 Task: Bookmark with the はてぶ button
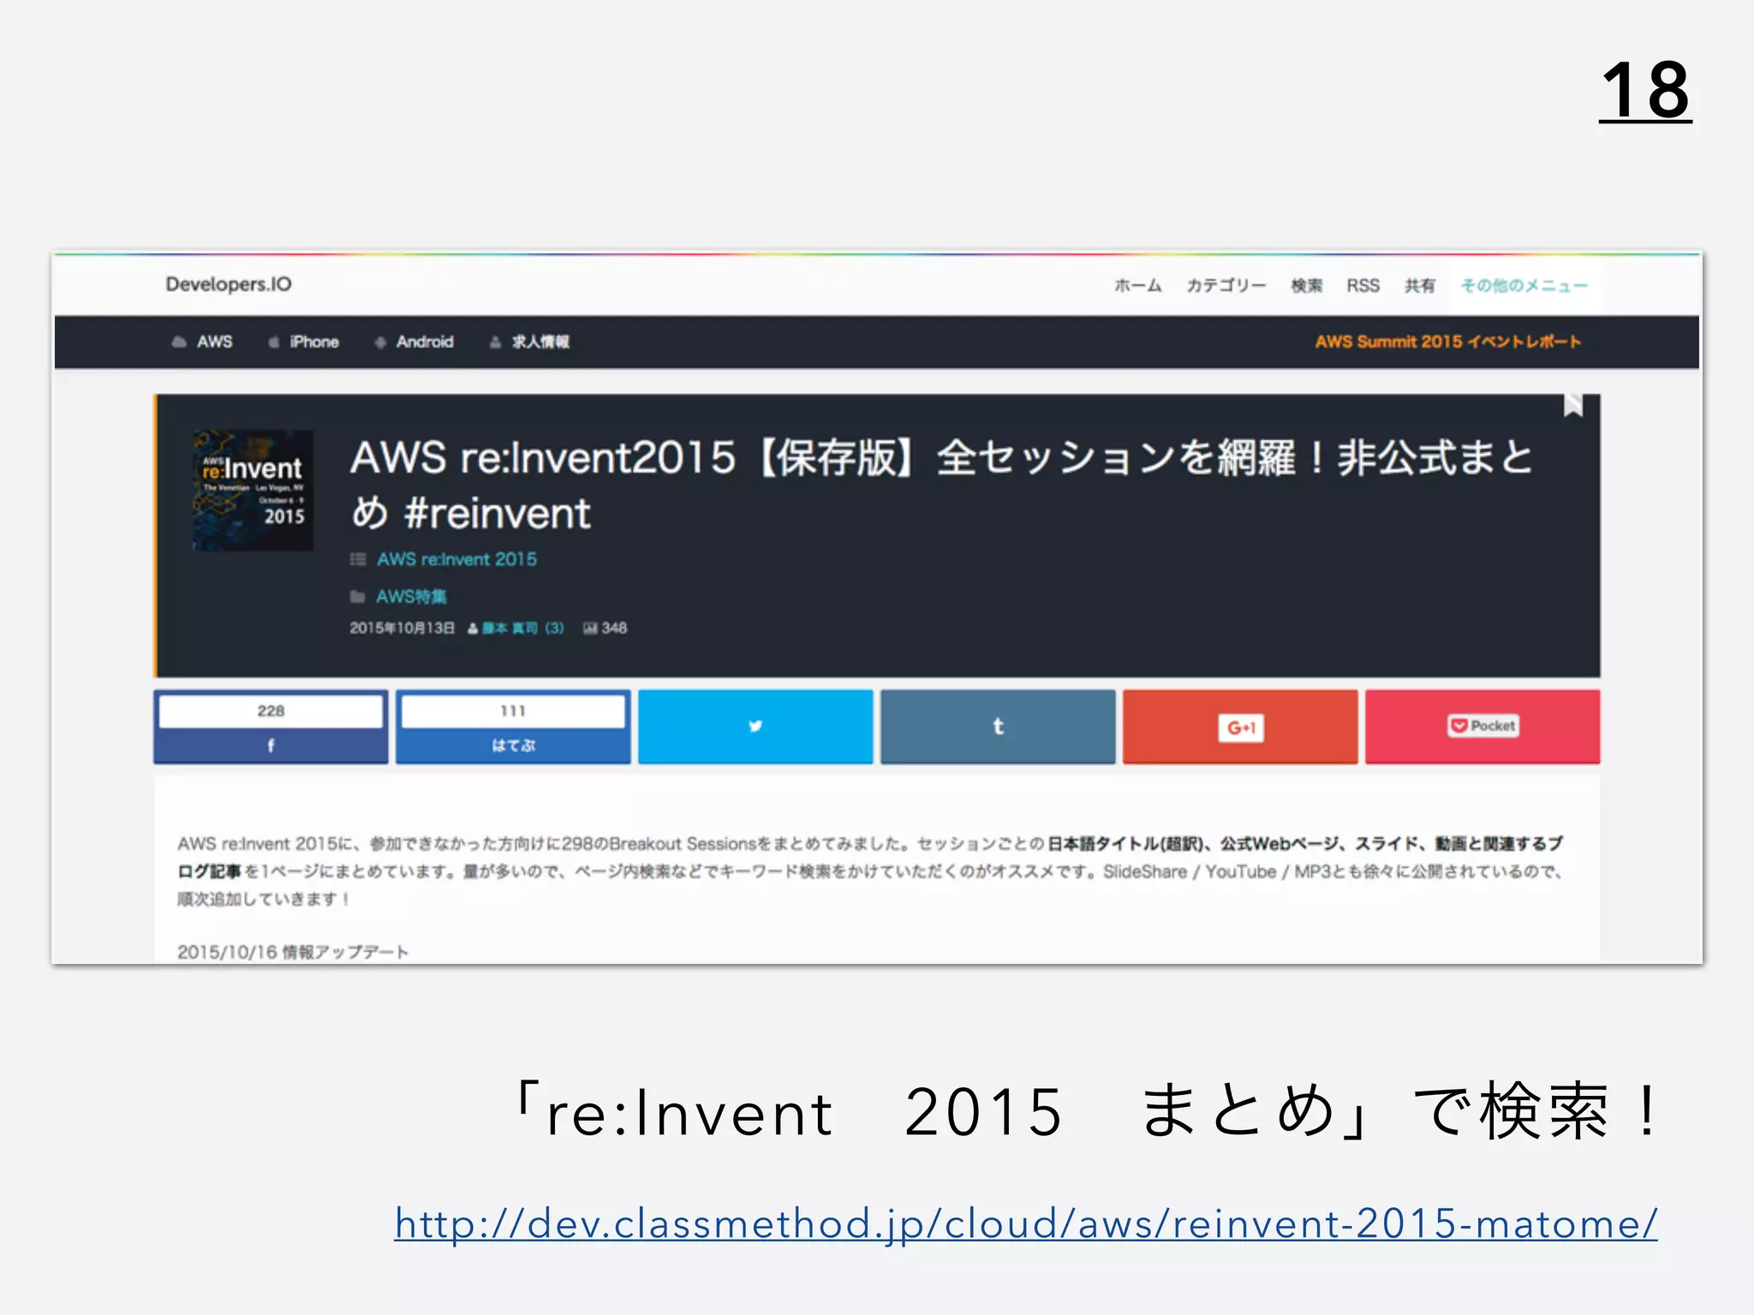(513, 746)
